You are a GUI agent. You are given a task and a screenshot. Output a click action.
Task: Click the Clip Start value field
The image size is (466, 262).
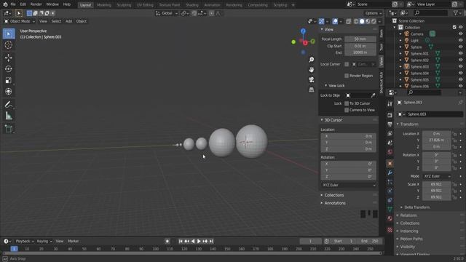360,46
